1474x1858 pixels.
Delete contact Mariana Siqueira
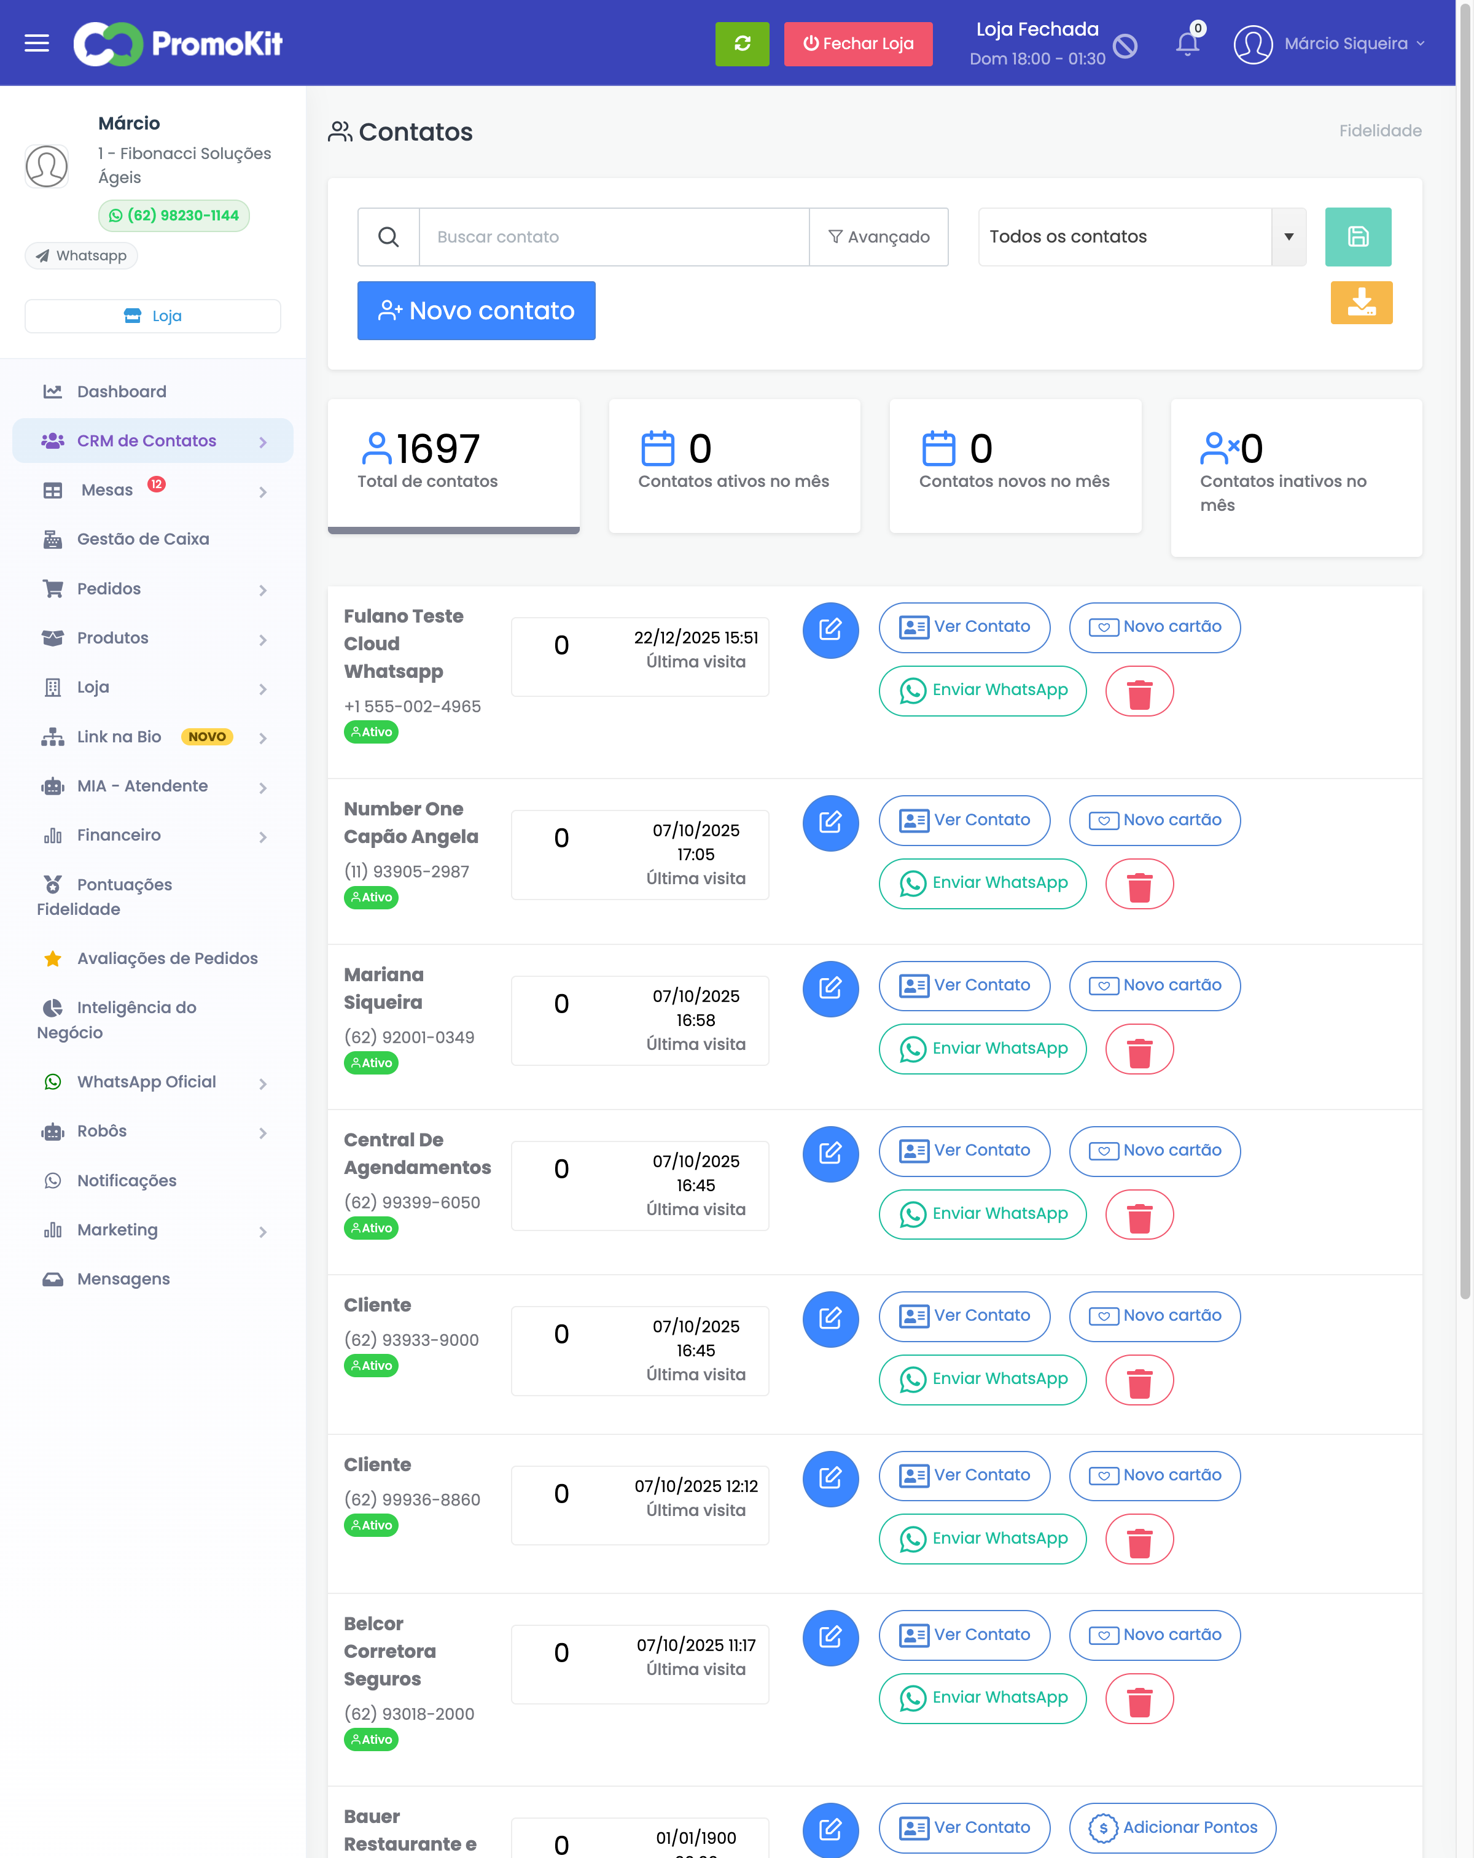pos(1139,1049)
